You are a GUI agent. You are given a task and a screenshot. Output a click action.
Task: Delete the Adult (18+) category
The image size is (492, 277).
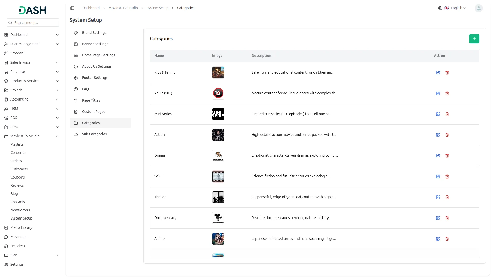tap(447, 93)
